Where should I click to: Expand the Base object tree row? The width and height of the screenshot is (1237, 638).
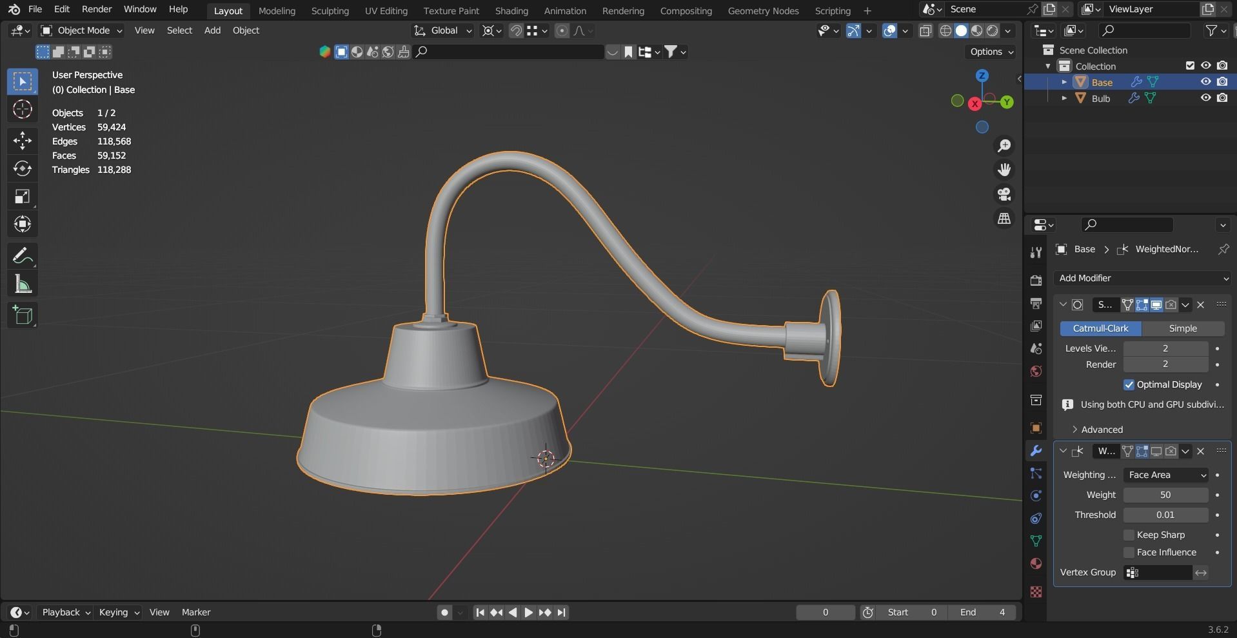click(x=1064, y=82)
